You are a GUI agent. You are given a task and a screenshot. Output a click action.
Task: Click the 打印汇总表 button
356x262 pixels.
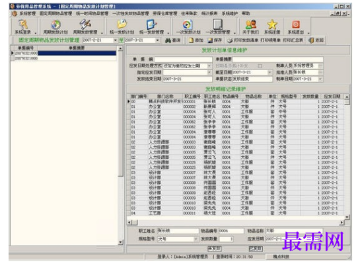coord(293,40)
